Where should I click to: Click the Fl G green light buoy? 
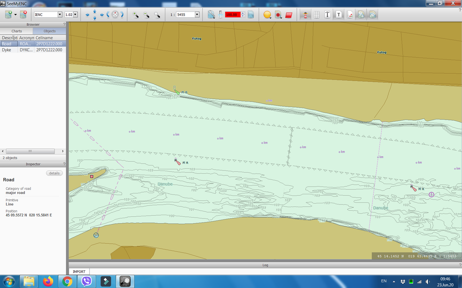(177, 92)
